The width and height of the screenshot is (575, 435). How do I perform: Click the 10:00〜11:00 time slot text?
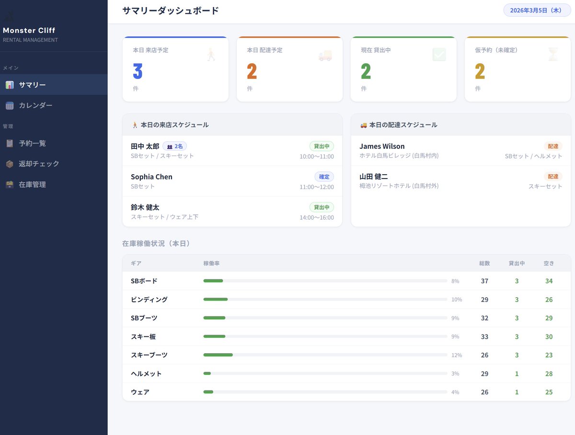(x=317, y=156)
